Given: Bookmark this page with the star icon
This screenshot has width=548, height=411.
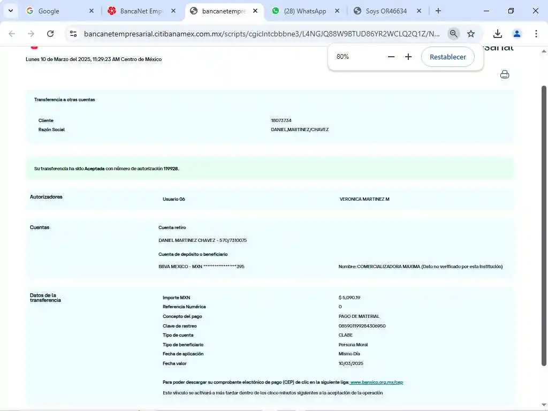Looking at the screenshot, I should (x=471, y=34).
